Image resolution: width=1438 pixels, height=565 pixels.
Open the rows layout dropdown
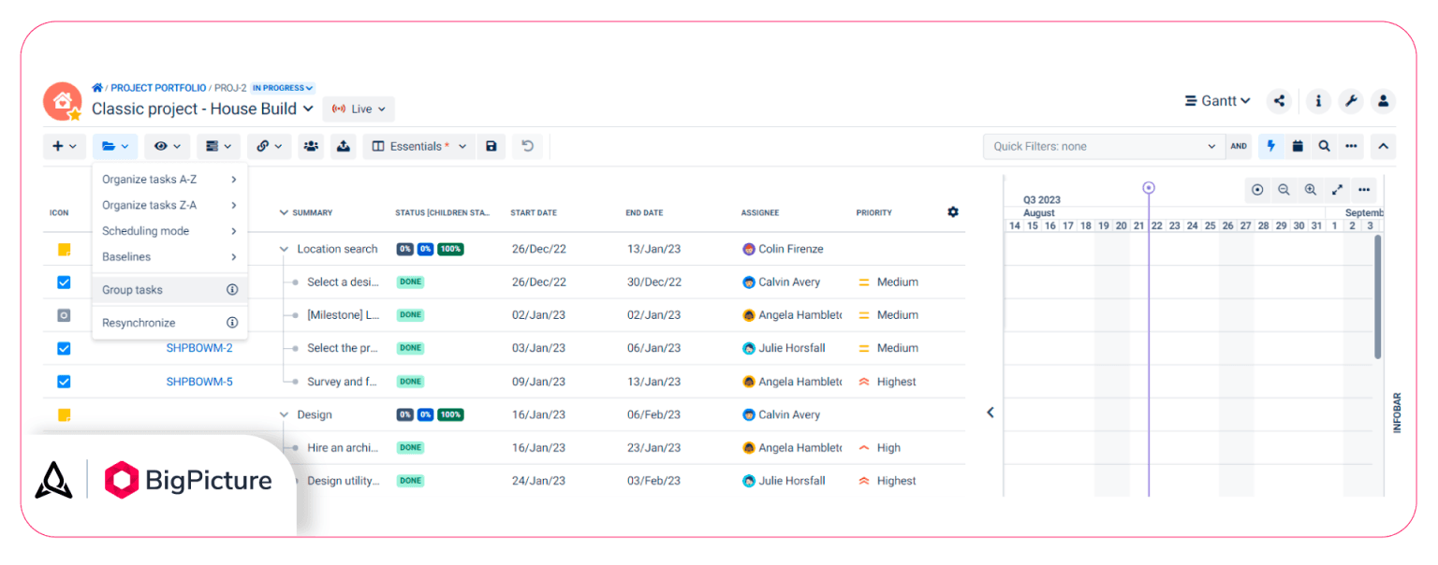218,146
